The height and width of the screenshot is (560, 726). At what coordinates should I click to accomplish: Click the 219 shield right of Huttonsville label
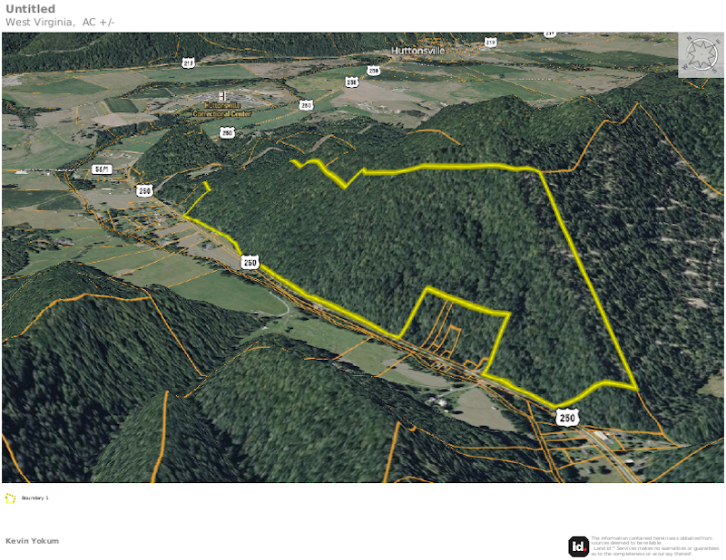click(490, 43)
